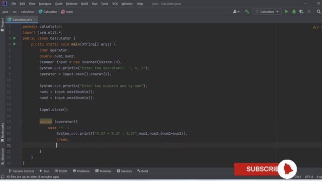Click the Subscribe button overlay

tap(257, 169)
